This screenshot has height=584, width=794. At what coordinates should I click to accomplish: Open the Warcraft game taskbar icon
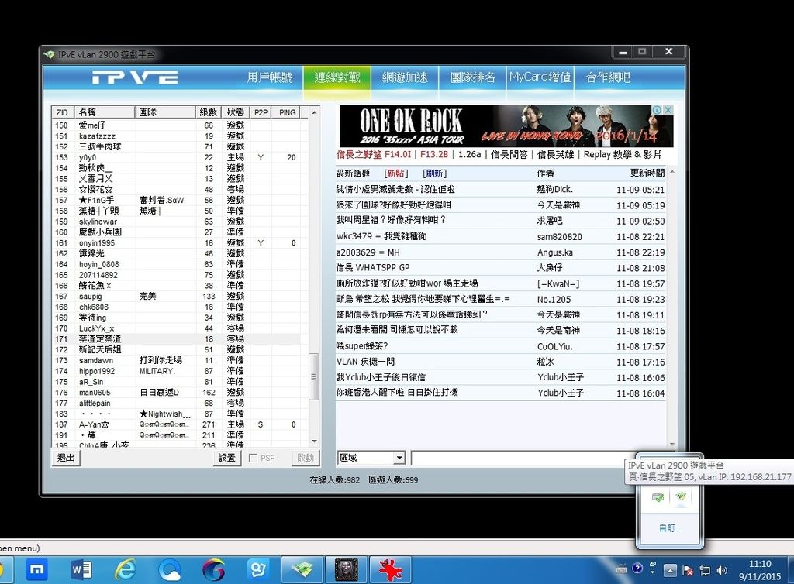346,570
